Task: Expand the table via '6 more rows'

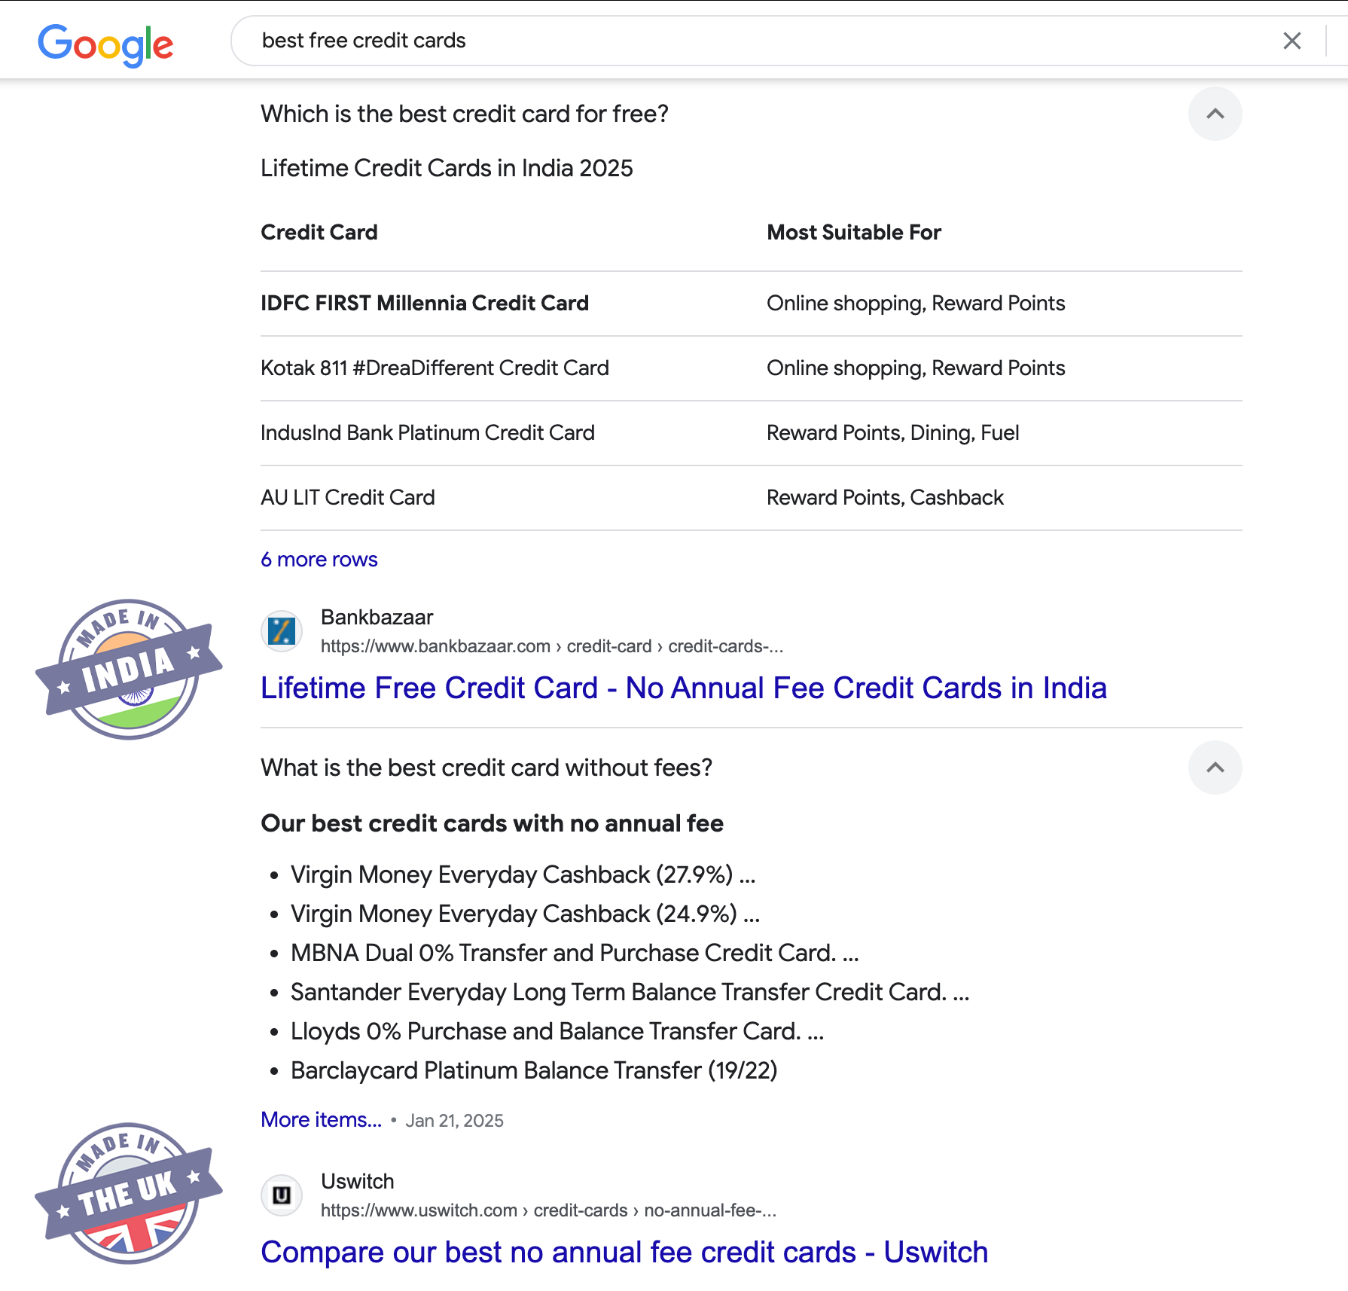Action: [319, 560]
